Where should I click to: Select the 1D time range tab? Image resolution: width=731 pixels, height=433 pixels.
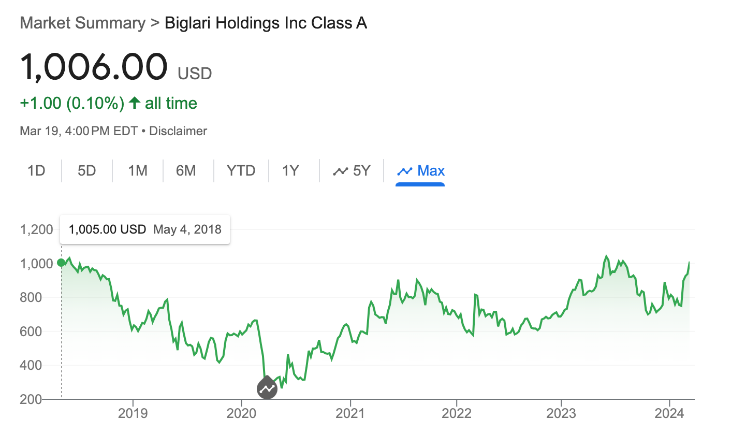[x=36, y=170]
